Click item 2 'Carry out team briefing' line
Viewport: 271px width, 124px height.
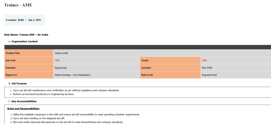(38, 118)
